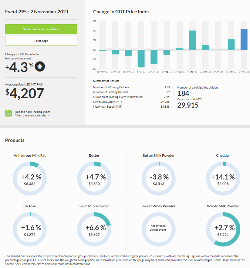Open the Skim Milk Powder dial

click(94, 229)
